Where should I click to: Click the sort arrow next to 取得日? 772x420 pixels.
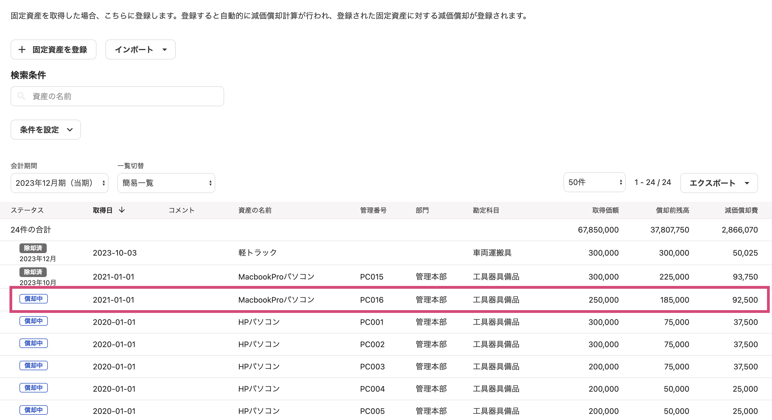[x=122, y=210]
